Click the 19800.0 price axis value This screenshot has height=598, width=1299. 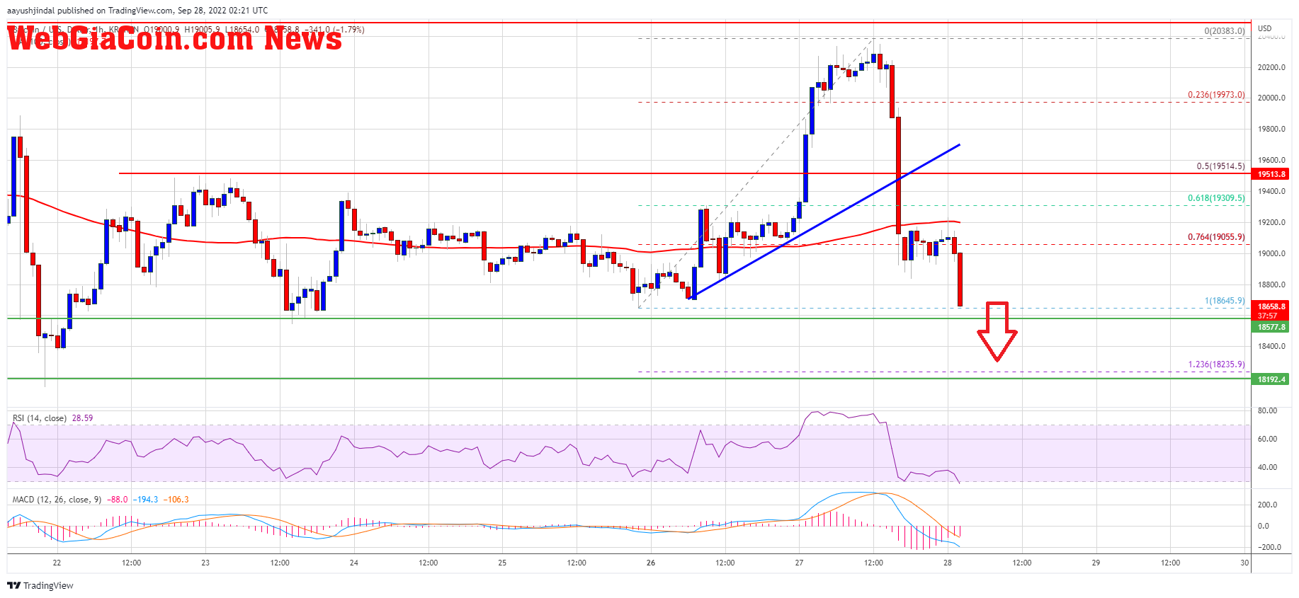coord(1271,129)
